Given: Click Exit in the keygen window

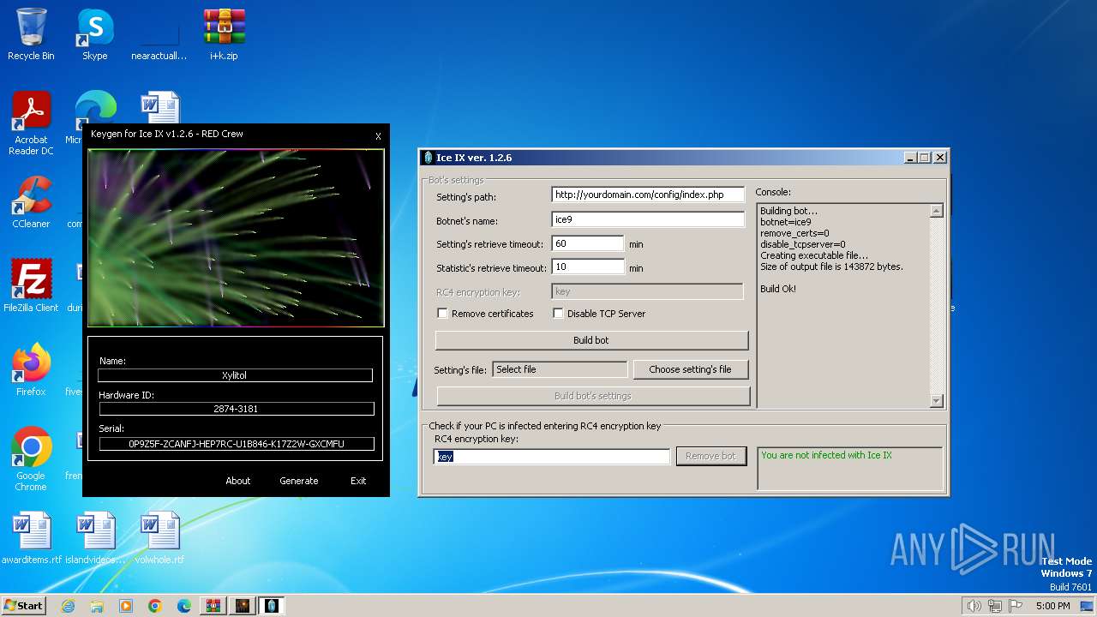Looking at the screenshot, I should (358, 481).
